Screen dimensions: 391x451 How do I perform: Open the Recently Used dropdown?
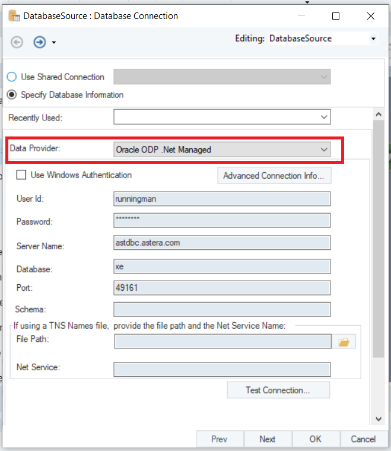324,117
